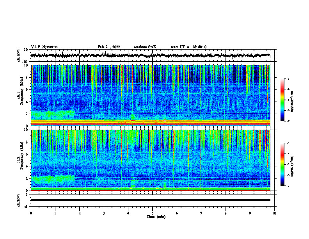
Task: Click the time axis tick label "7"
Action: pyautogui.click(x=201, y=213)
